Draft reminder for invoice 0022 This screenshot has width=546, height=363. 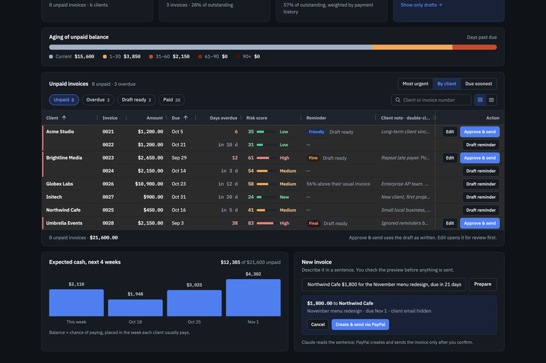click(x=481, y=145)
